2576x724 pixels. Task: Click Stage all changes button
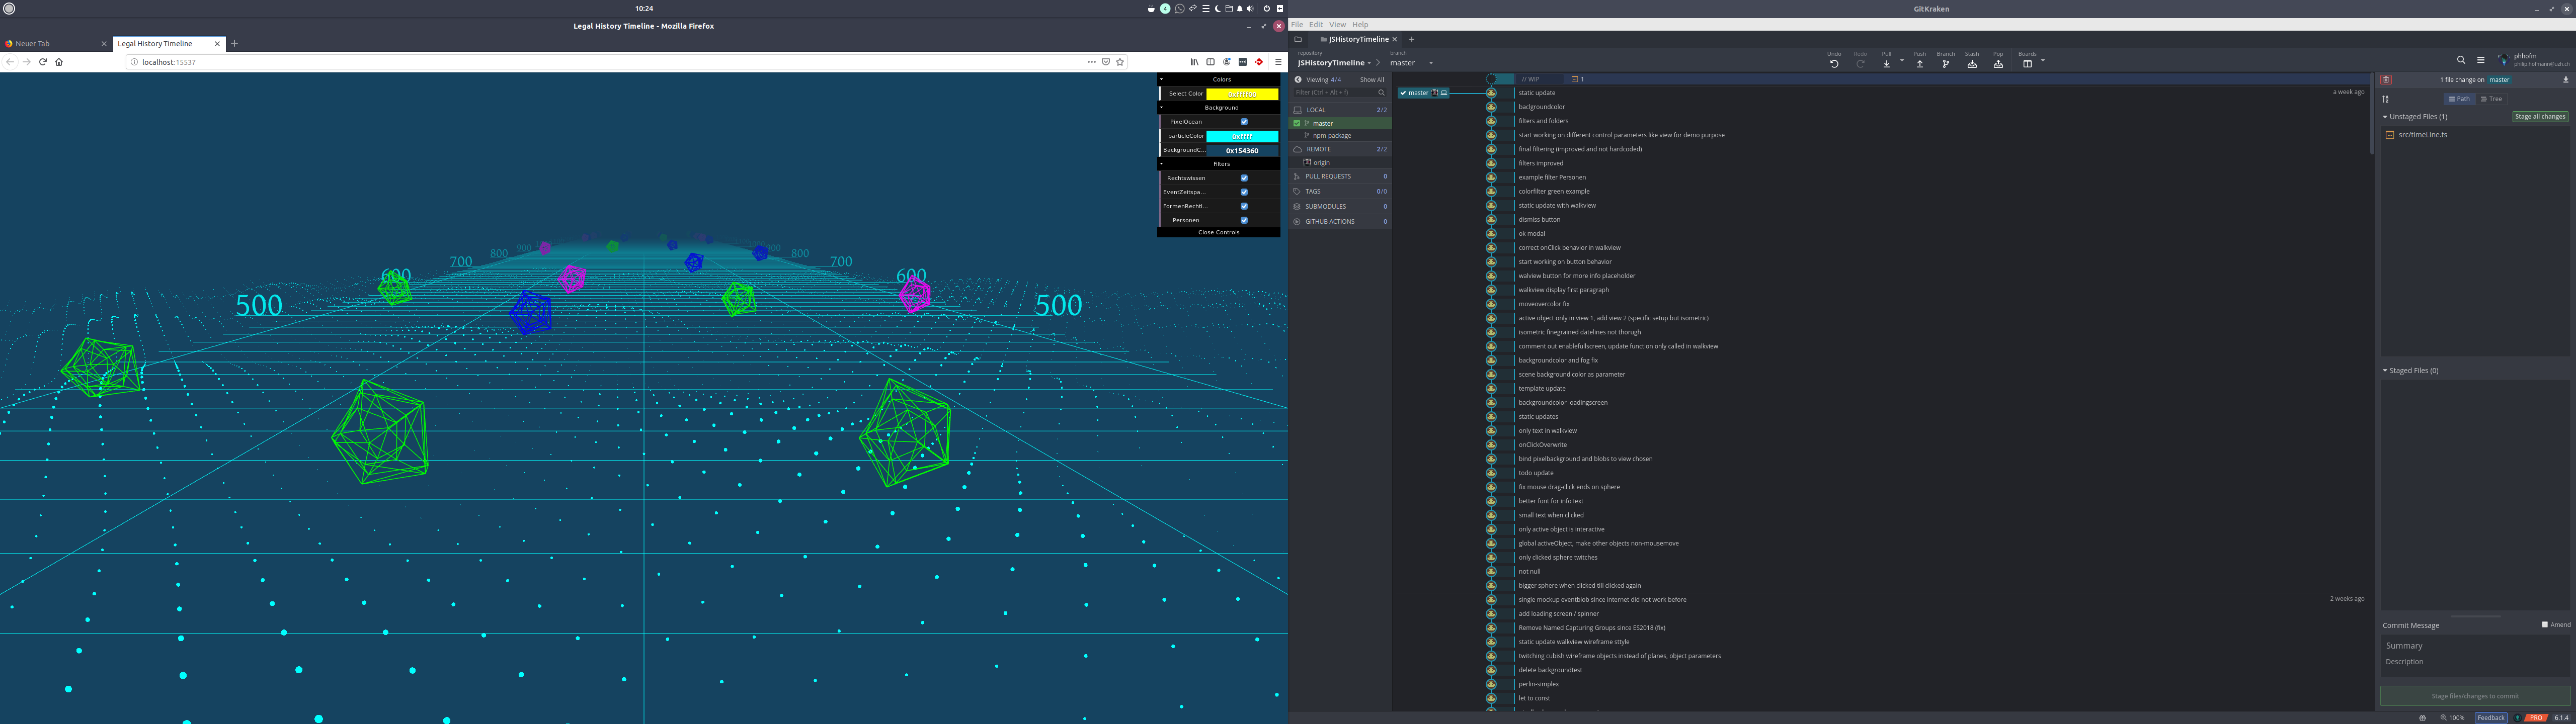point(2540,117)
